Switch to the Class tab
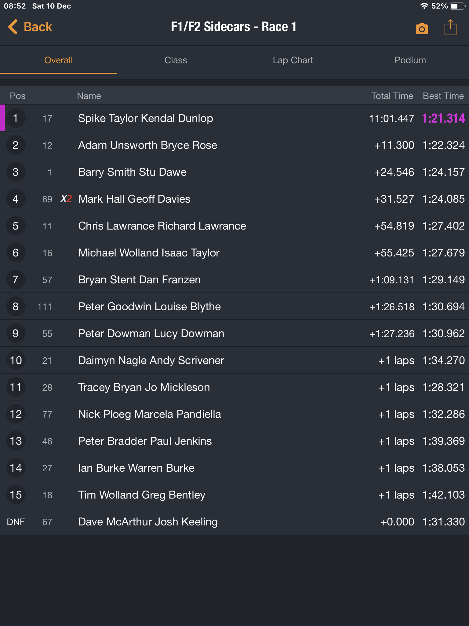Viewport: 469px width, 626px height. pyautogui.click(x=176, y=60)
